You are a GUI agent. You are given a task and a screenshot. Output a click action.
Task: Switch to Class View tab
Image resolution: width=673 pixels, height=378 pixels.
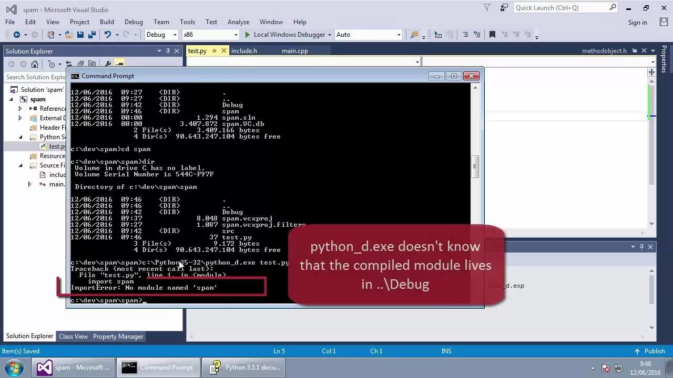tap(73, 337)
